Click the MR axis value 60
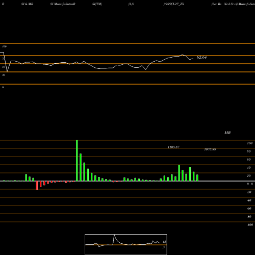255x255 pixels. coord(249,160)
